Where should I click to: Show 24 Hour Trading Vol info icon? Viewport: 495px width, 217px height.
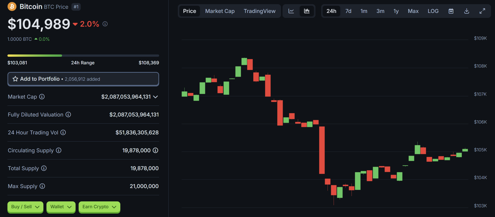(63, 132)
